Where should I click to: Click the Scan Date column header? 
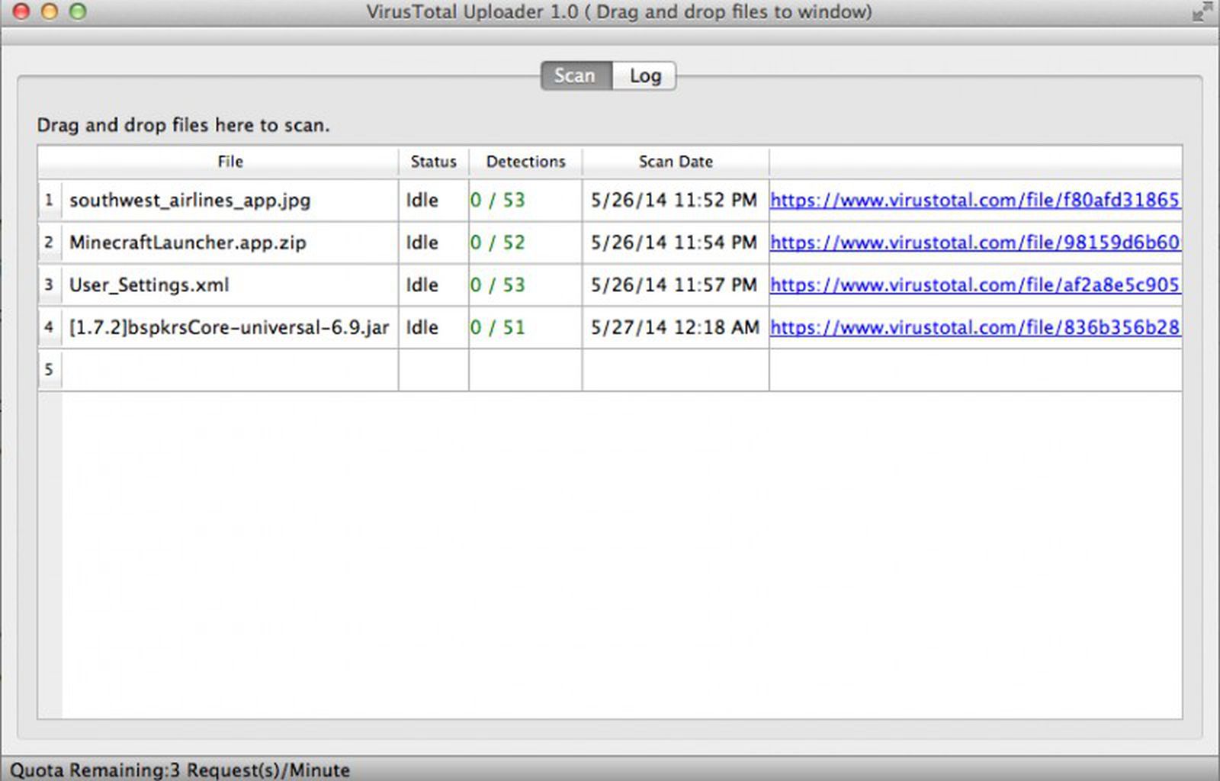[x=676, y=162]
